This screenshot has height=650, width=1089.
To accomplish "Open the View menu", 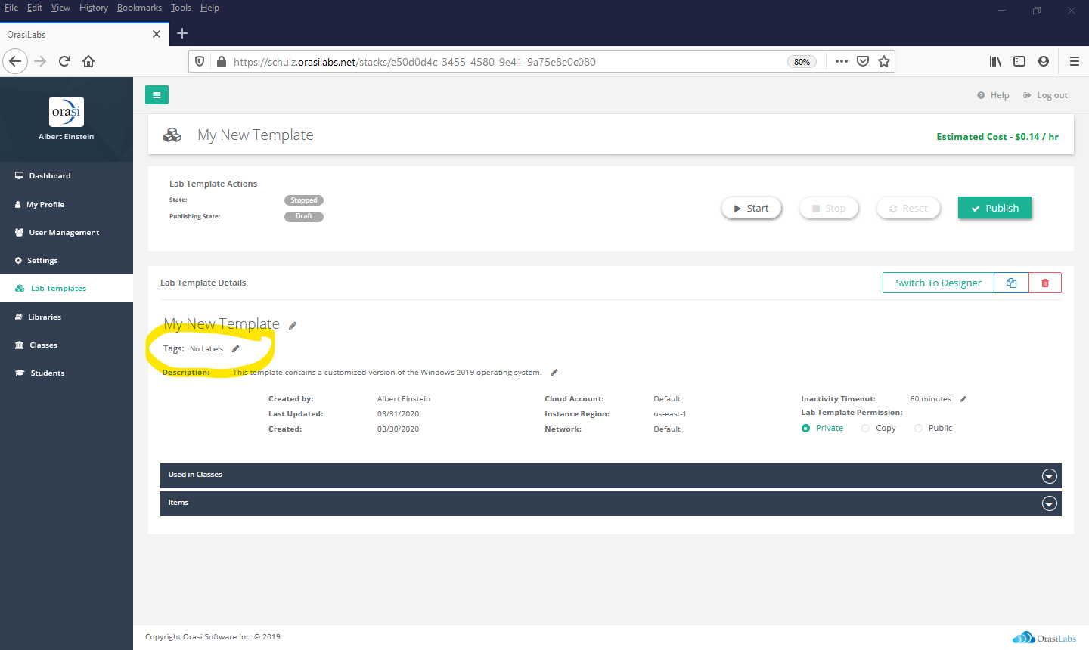I will point(60,8).
